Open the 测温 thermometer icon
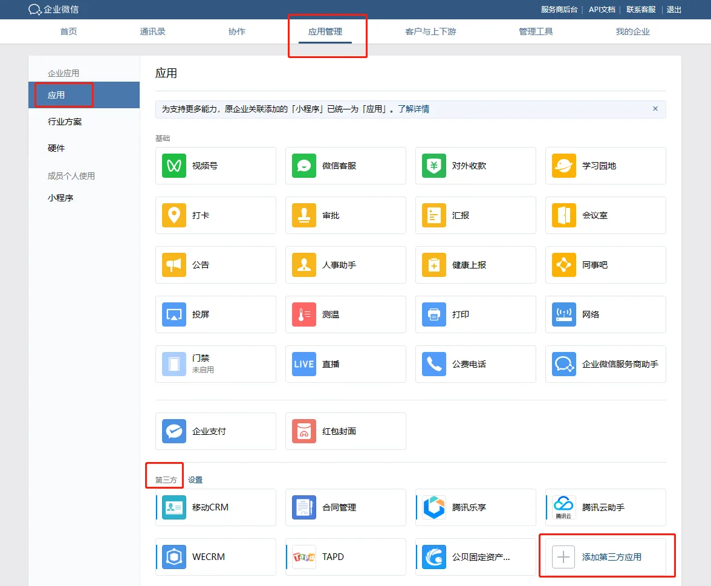 click(304, 314)
